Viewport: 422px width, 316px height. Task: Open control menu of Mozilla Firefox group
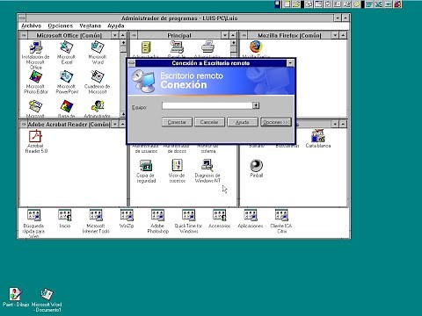coord(244,35)
